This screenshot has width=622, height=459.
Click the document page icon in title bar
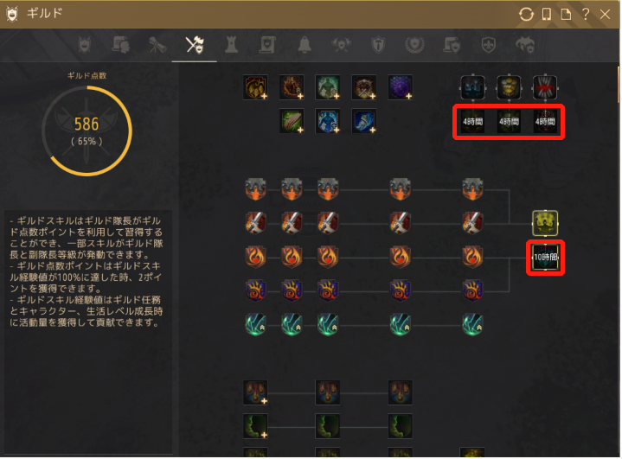(566, 15)
